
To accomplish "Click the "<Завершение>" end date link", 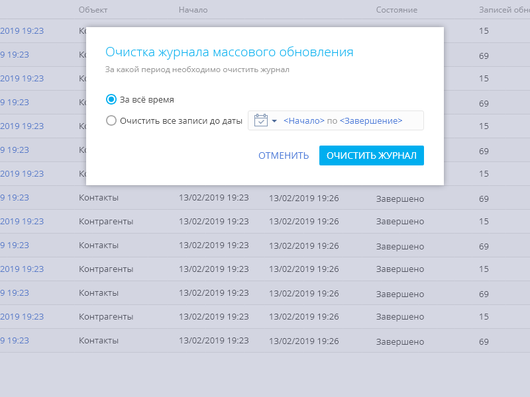I will [x=371, y=121].
